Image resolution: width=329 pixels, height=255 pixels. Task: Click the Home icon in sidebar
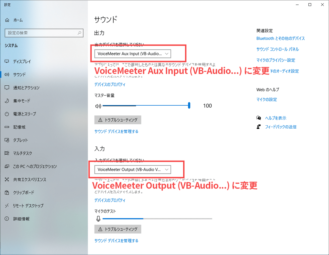click(x=7, y=20)
